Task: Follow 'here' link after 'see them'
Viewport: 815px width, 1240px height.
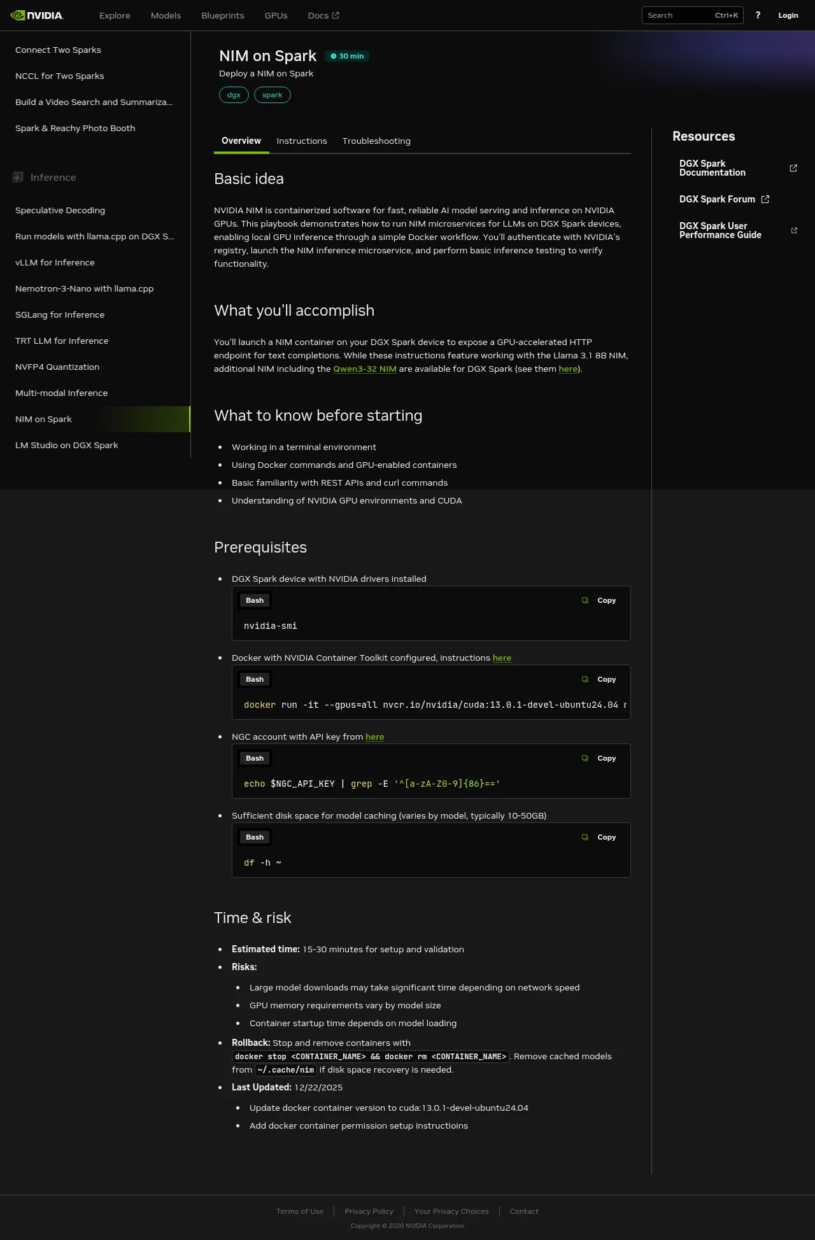Action: tap(568, 369)
